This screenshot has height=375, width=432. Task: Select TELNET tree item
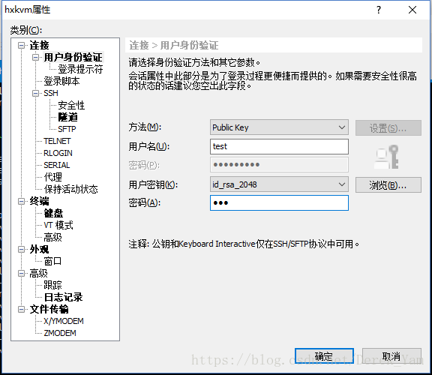coord(57,141)
